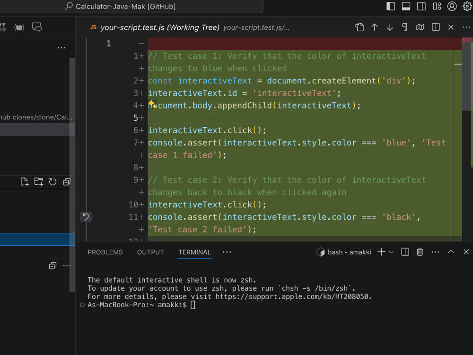Close the your-script.test.js diff editor
The height and width of the screenshot is (355, 473).
tap(451, 27)
